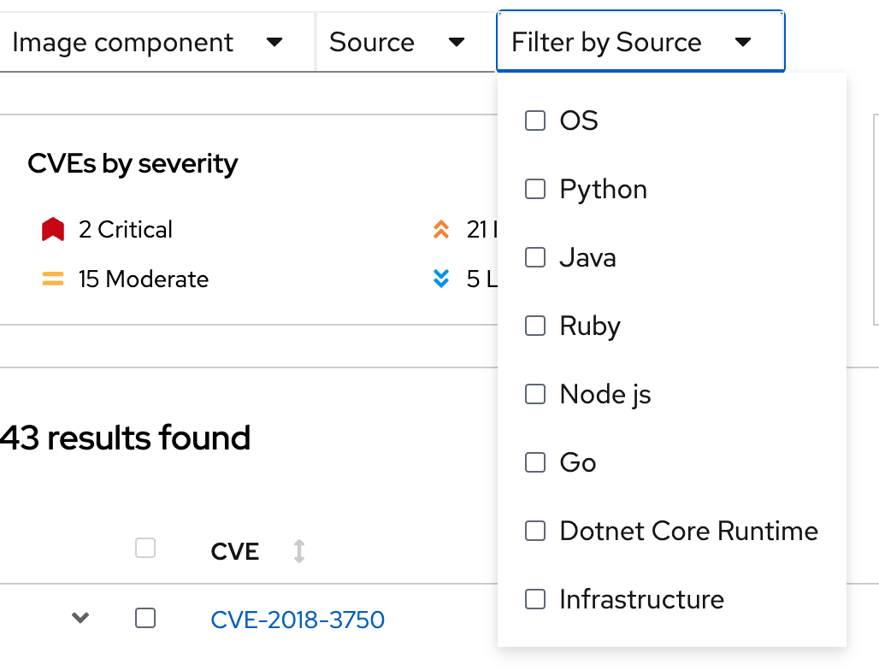This screenshot has width=879, height=670.
Task: Choose Dotnet Core Runtime in filter menu
Action: pos(535,531)
